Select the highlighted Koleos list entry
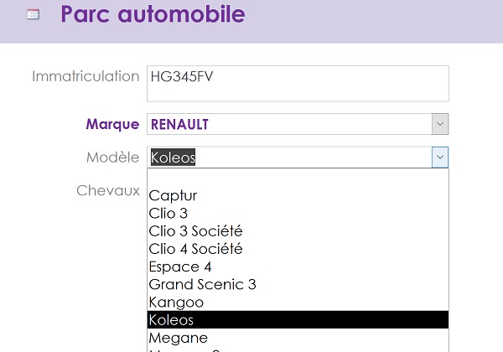The image size is (503, 352). coord(298,319)
